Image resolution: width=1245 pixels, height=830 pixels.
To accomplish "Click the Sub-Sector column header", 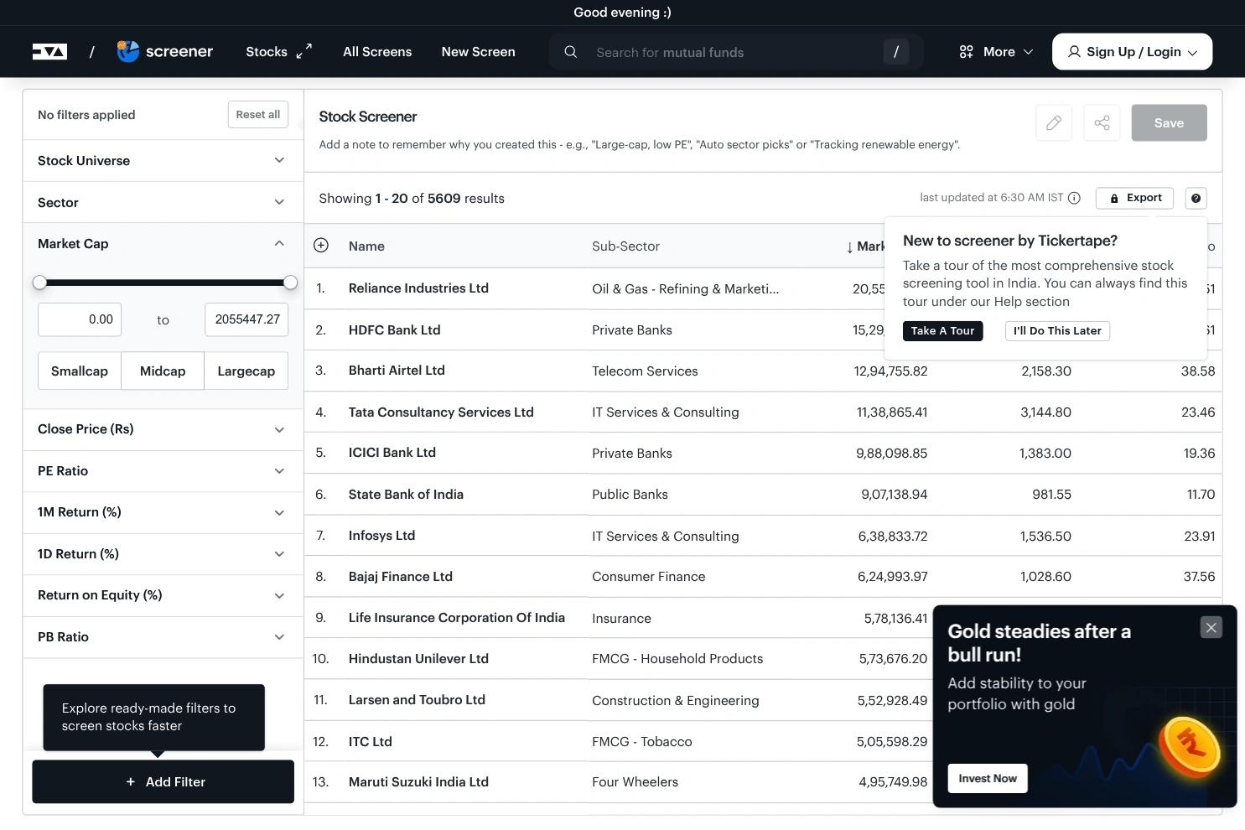I will coord(625,246).
